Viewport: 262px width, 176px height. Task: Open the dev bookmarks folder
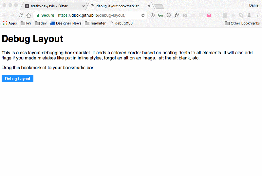click(x=41, y=23)
